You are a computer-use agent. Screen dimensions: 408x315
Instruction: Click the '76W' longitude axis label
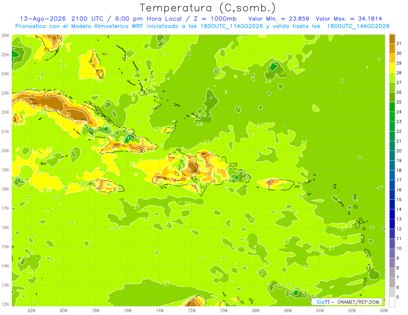coord(128,310)
